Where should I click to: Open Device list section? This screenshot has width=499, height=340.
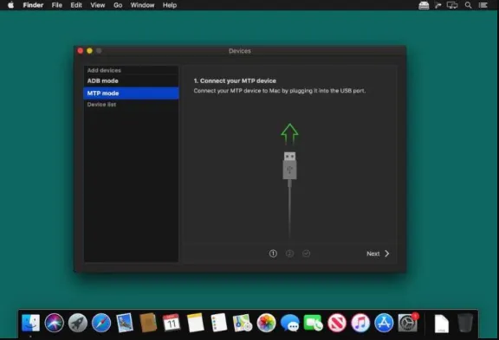click(x=101, y=105)
